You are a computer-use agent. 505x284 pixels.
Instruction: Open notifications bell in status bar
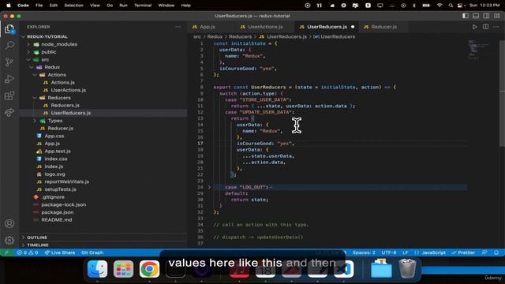tap(496, 252)
